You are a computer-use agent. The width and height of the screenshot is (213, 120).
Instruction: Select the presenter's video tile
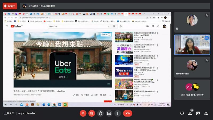pos(192,45)
